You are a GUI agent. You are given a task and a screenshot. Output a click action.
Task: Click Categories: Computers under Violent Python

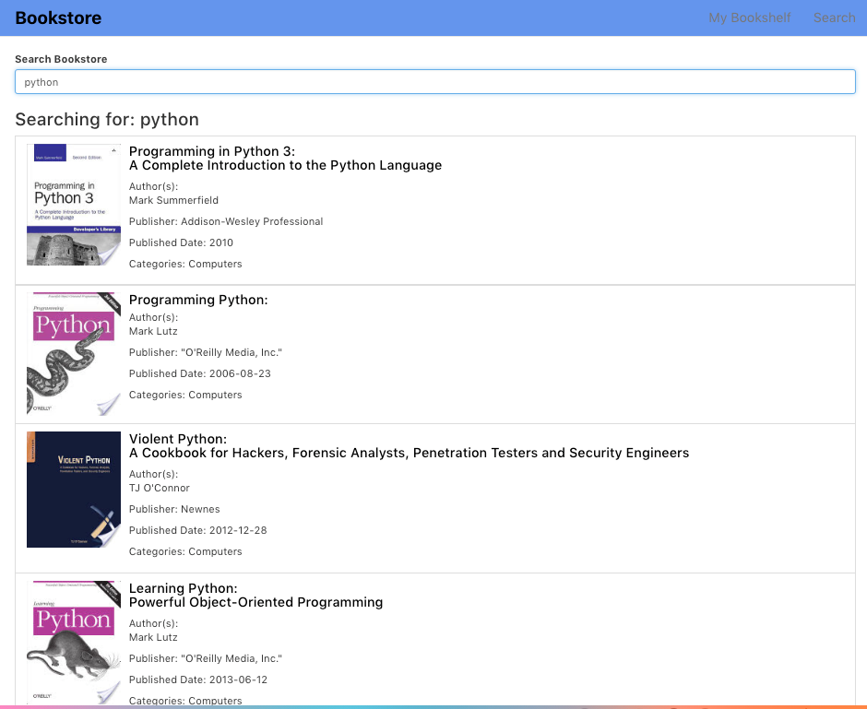[185, 551]
